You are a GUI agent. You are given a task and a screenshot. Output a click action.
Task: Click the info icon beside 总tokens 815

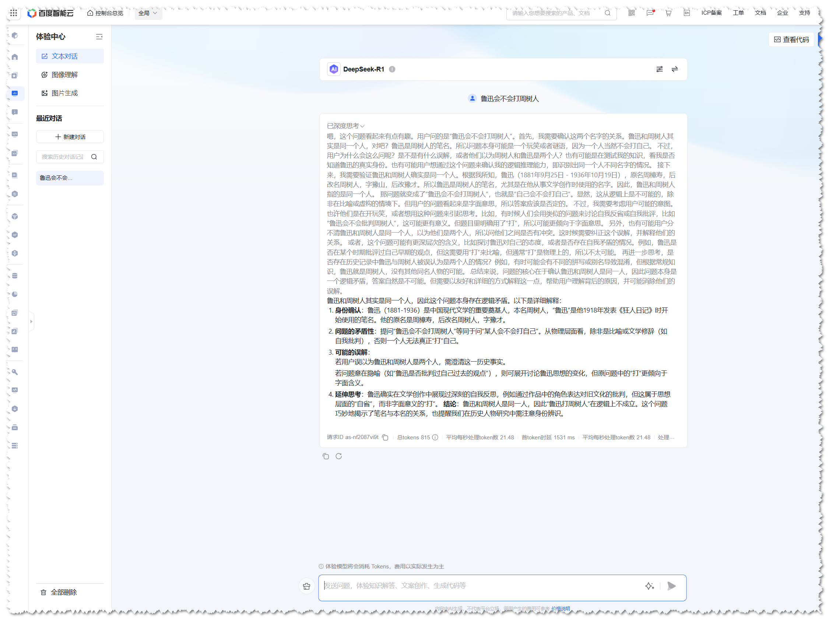pyautogui.click(x=435, y=437)
